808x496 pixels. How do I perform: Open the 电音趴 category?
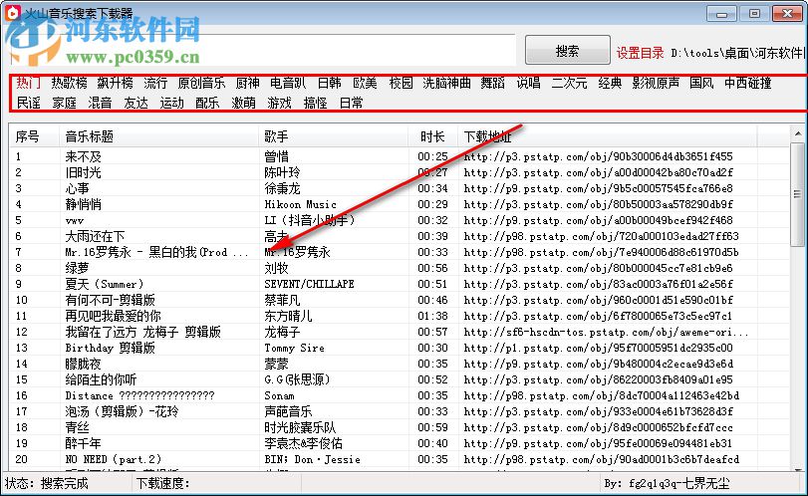288,83
